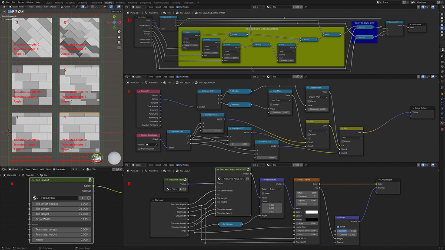445x250 pixels.
Task: Click the blue Z axis on navigation gizmo
Action: pyautogui.click(x=114, y=22)
